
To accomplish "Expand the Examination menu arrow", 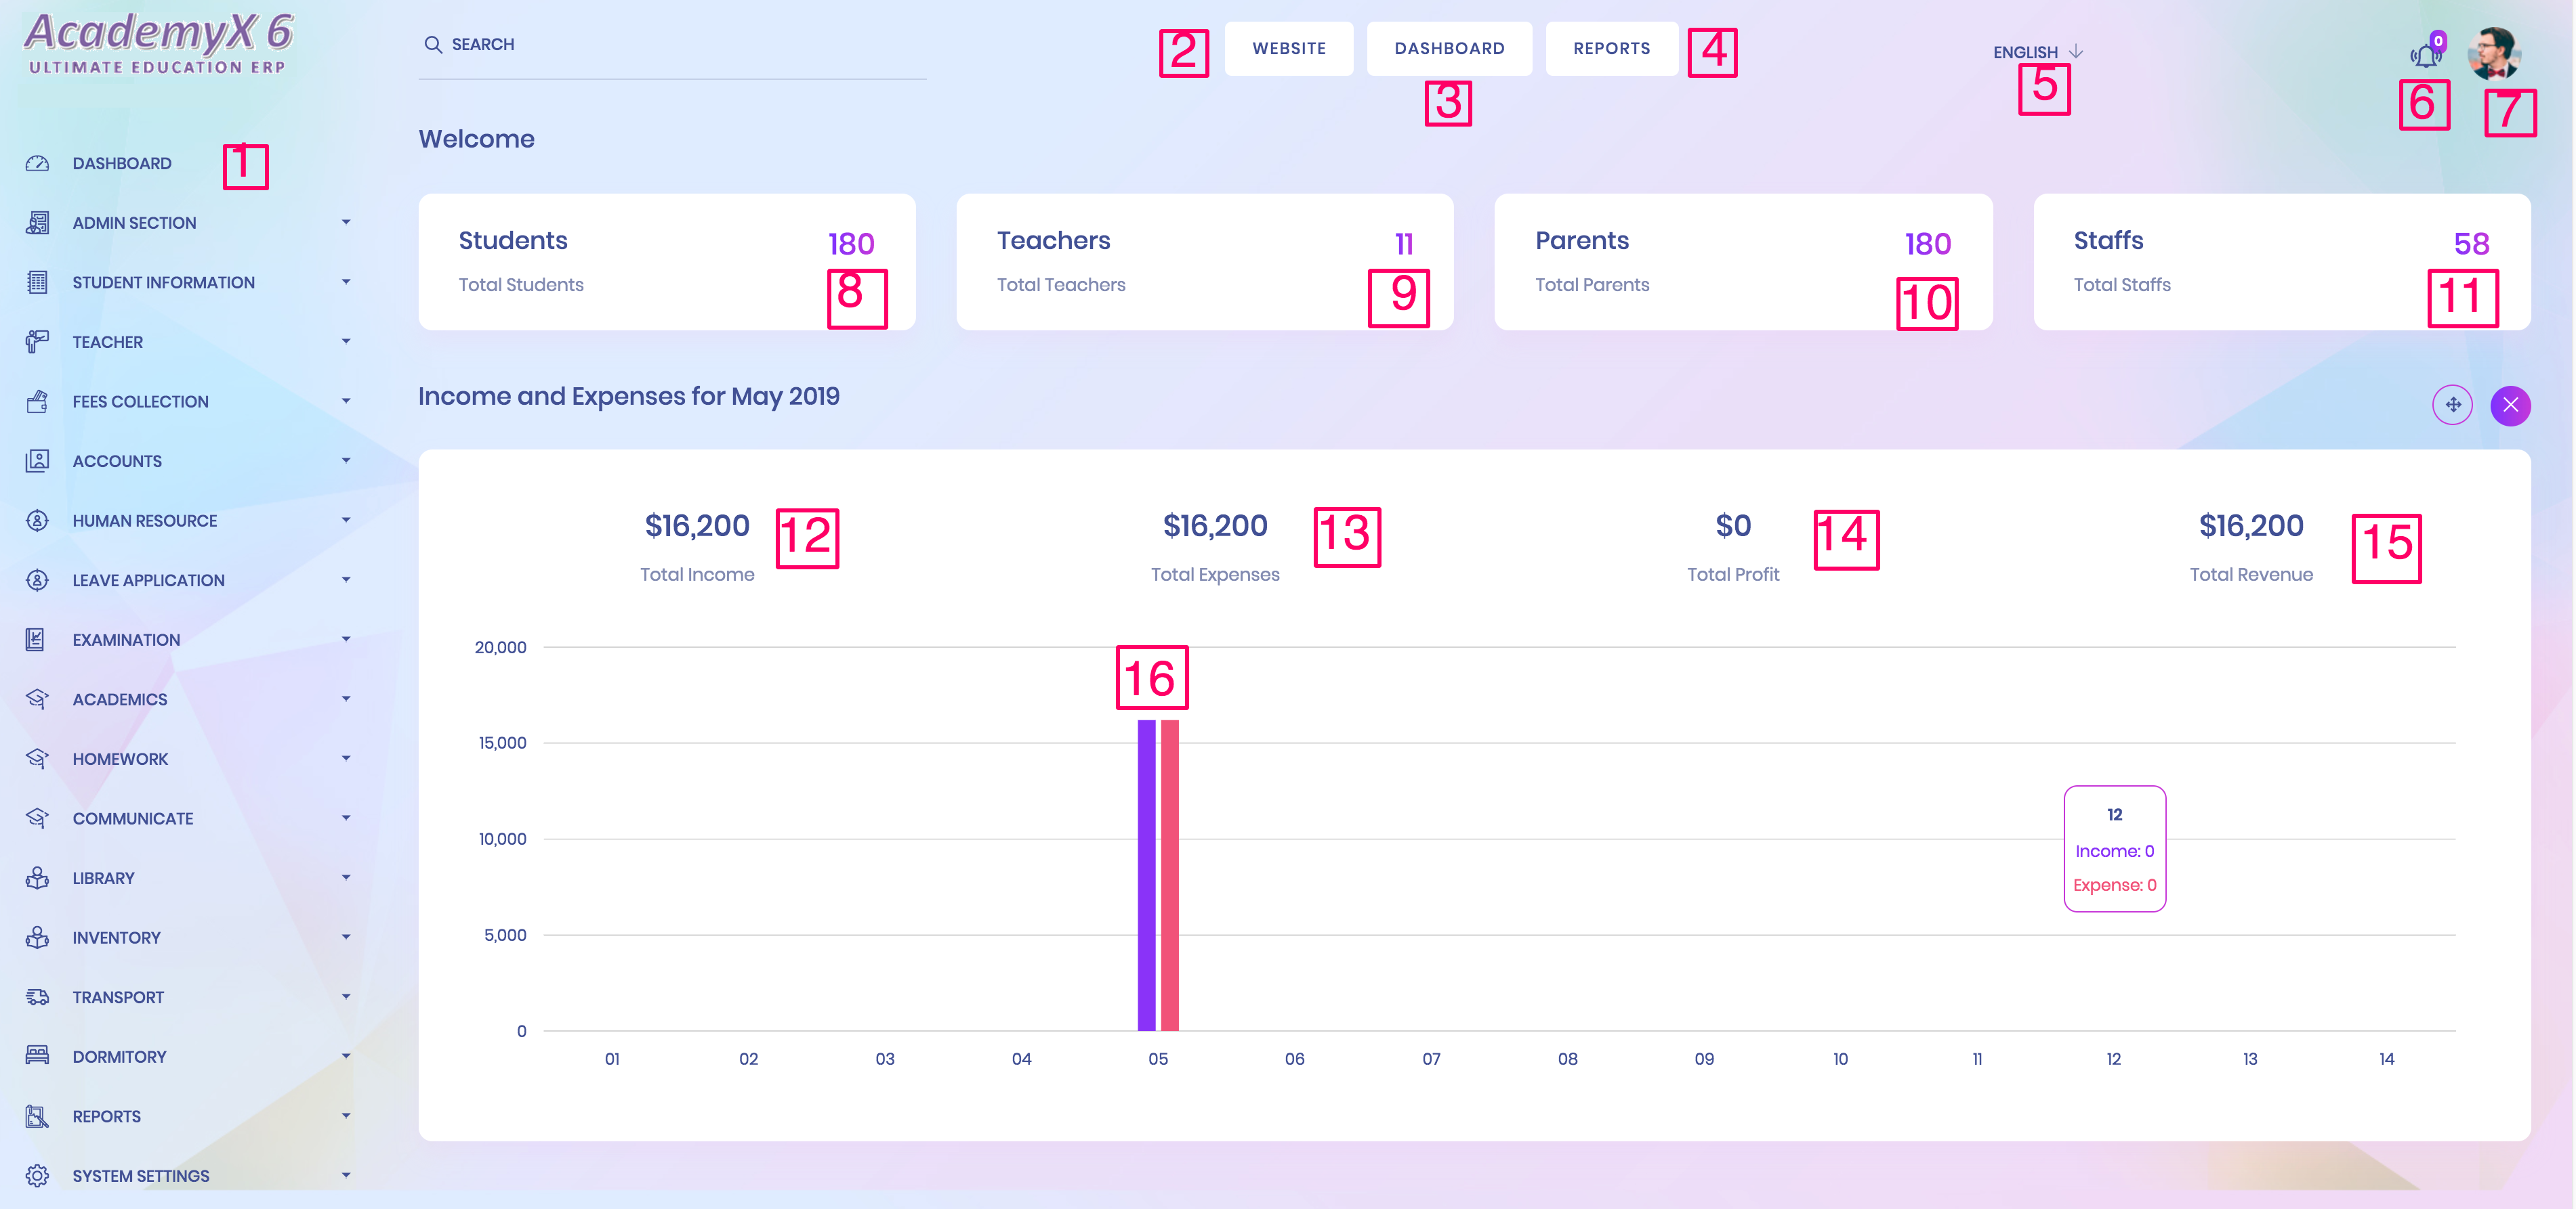I will point(346,640).
